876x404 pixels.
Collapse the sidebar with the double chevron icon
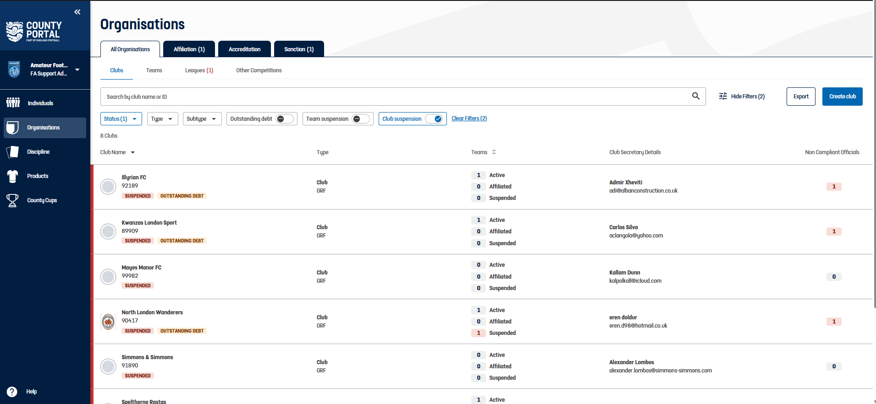coord(77,12)
